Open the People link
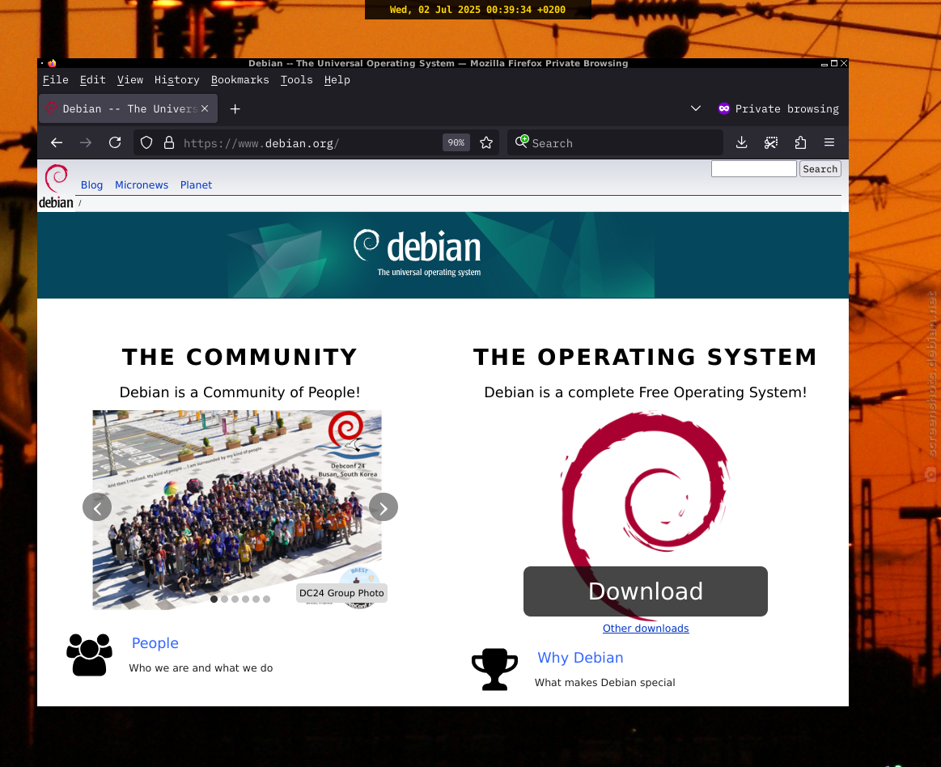Viewport: 941px width, 767px height. pos(155,642)
